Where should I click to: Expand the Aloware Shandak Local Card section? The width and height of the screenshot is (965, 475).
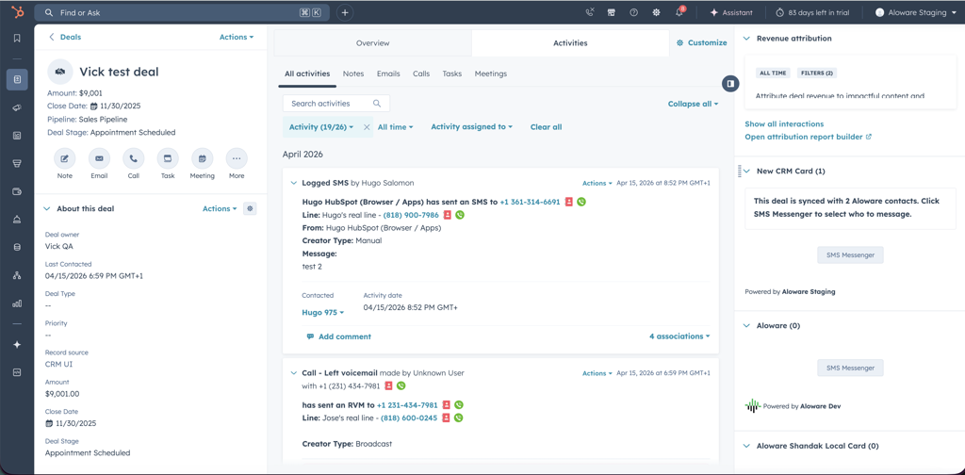[x=746, y=446]
